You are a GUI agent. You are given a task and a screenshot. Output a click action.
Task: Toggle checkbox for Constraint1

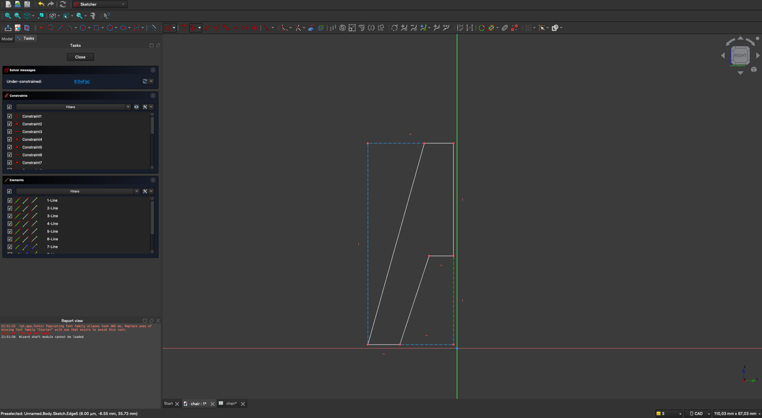pos(10,116)
